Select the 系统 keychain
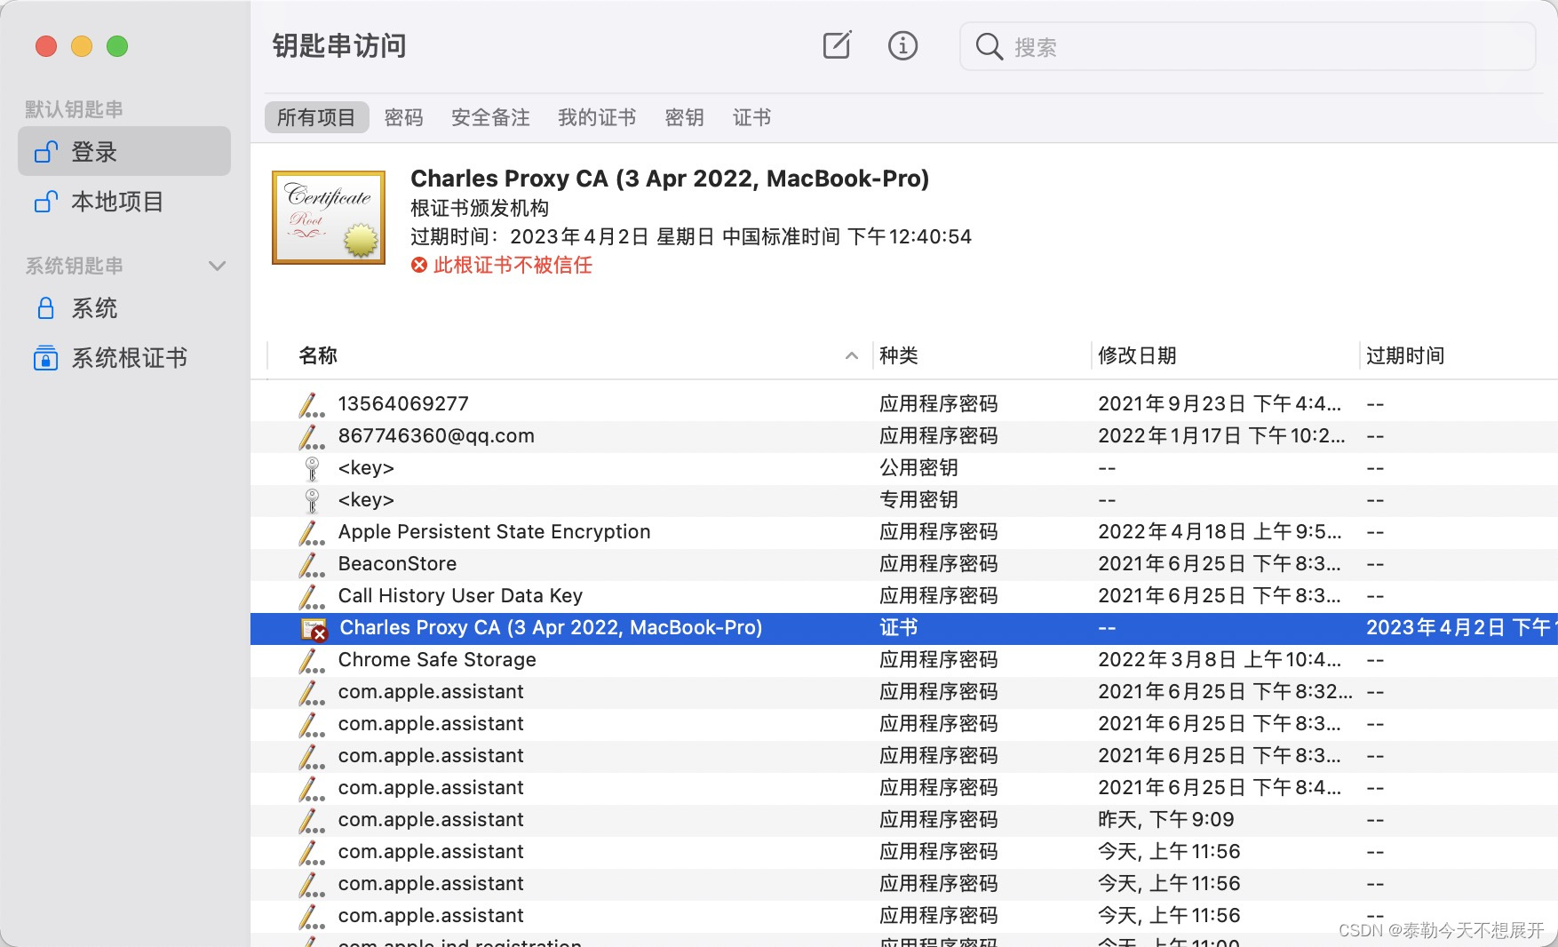The image size is (1558, 947). coord(124,308)
